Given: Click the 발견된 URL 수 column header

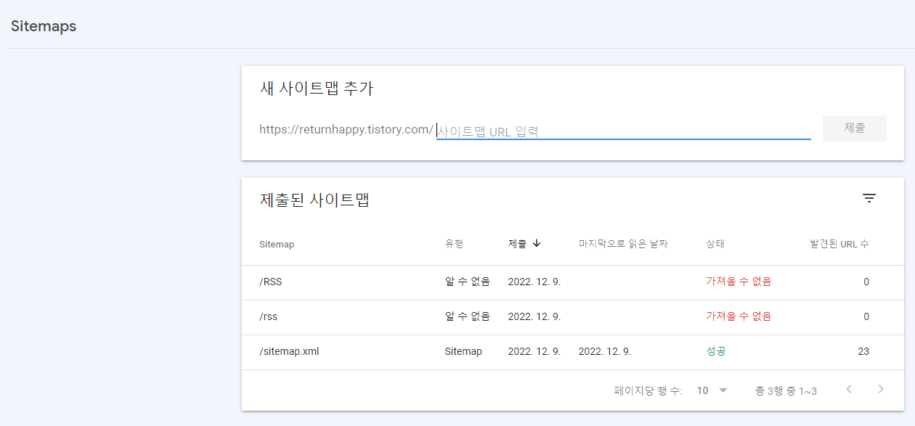Looking at the screenshot, I should pyautogui.click(x=839, y=245).
